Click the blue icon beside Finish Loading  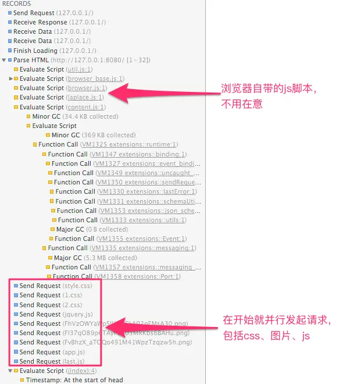[x=10, y=51]
